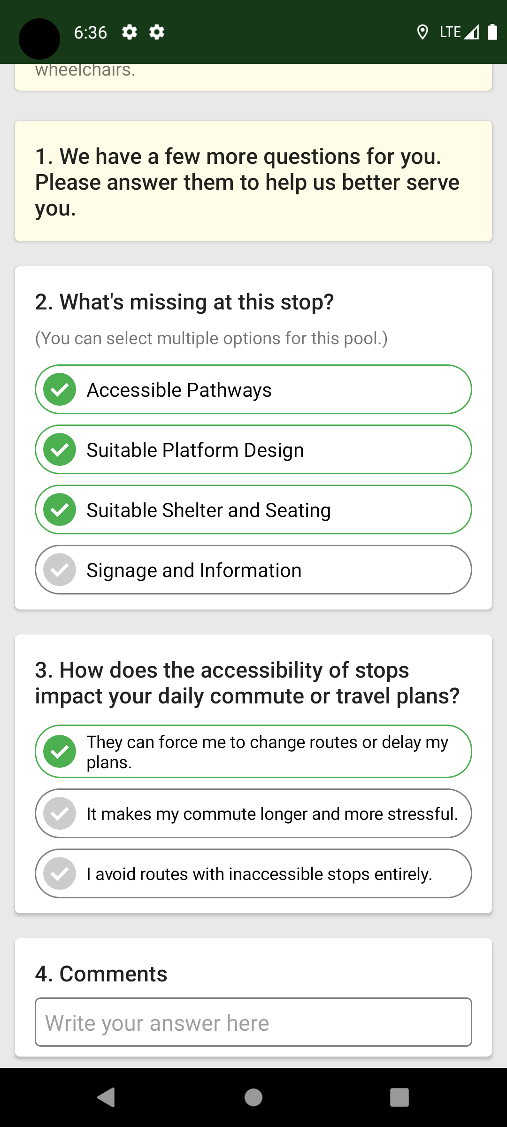Deselect Suitable Platform Design option
The height and width of the screenshot is (1127, 507).
[x=253, y=449]
